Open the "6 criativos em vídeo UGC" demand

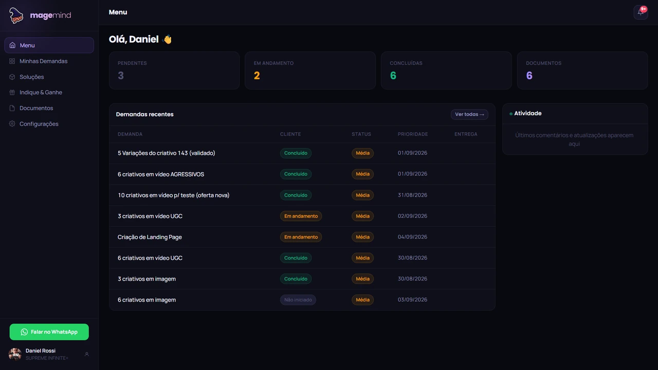[150, 258]
